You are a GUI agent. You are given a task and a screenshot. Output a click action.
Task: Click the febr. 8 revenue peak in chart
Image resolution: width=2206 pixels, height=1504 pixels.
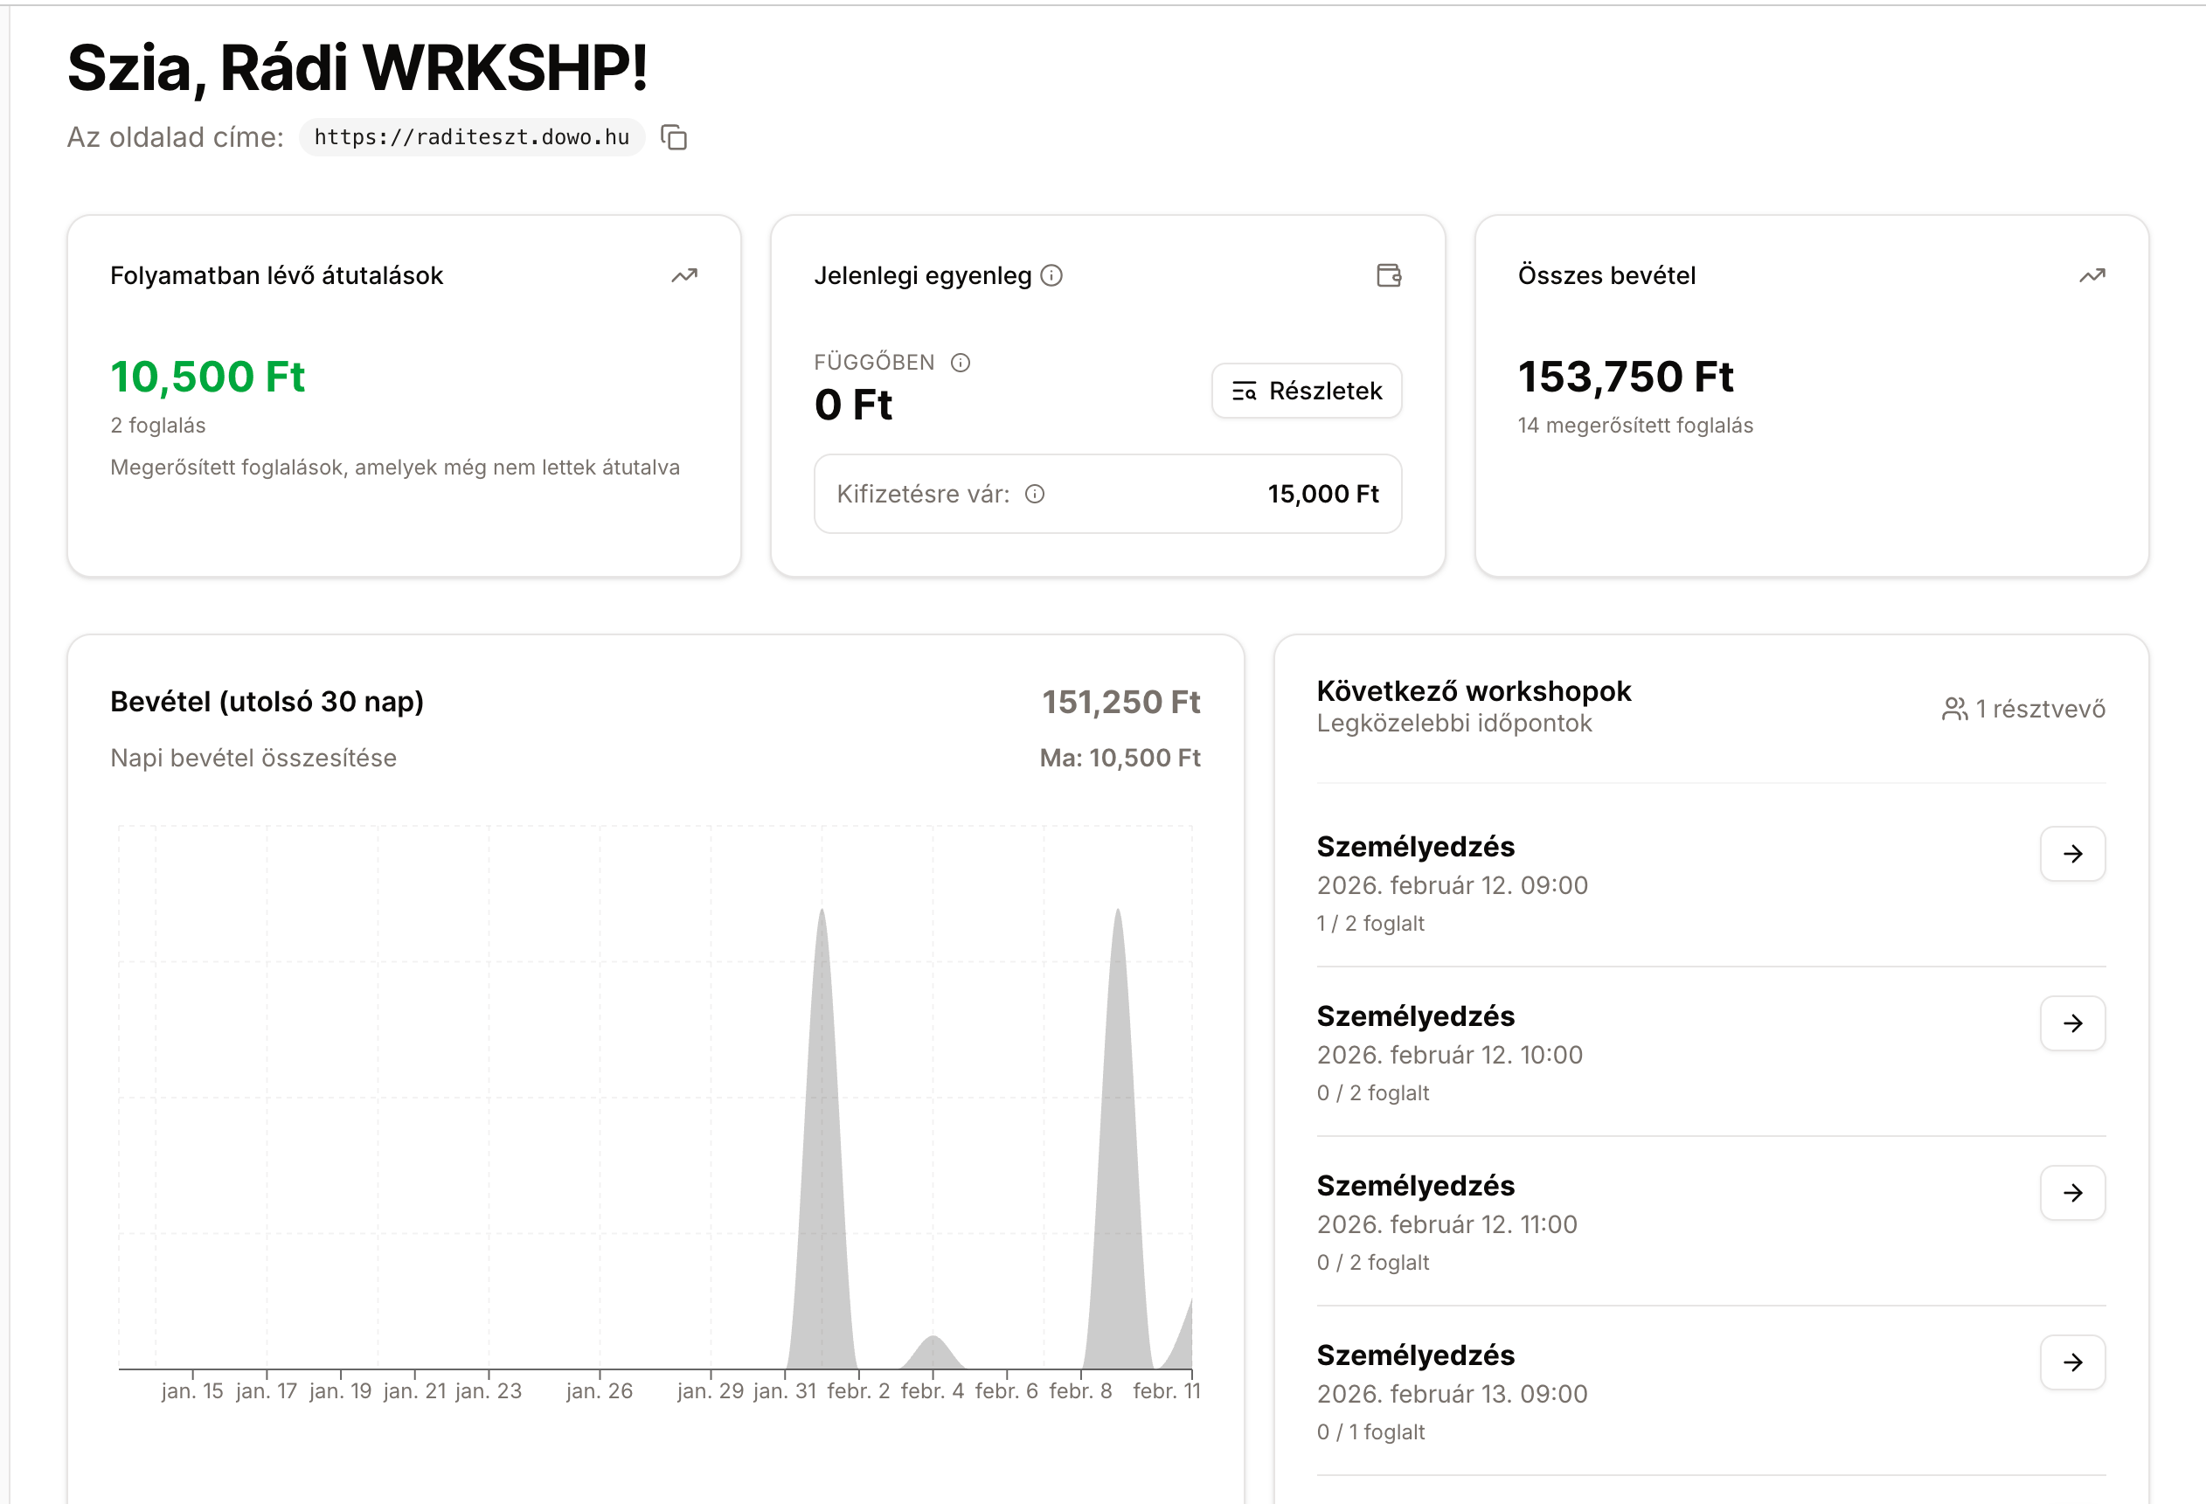(1118, 1139)
